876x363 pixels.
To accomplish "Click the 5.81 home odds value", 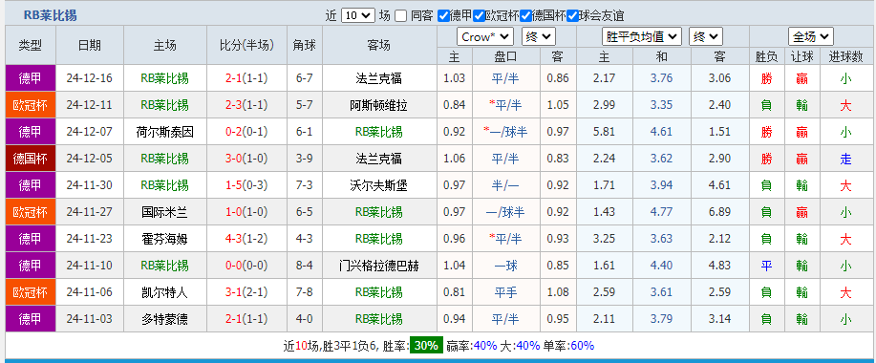I will [x=605, y=132].
